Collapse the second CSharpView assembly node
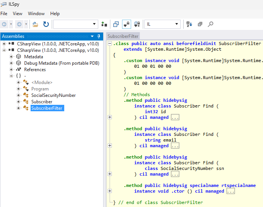The image size is (263, 207). pos(4,50)
